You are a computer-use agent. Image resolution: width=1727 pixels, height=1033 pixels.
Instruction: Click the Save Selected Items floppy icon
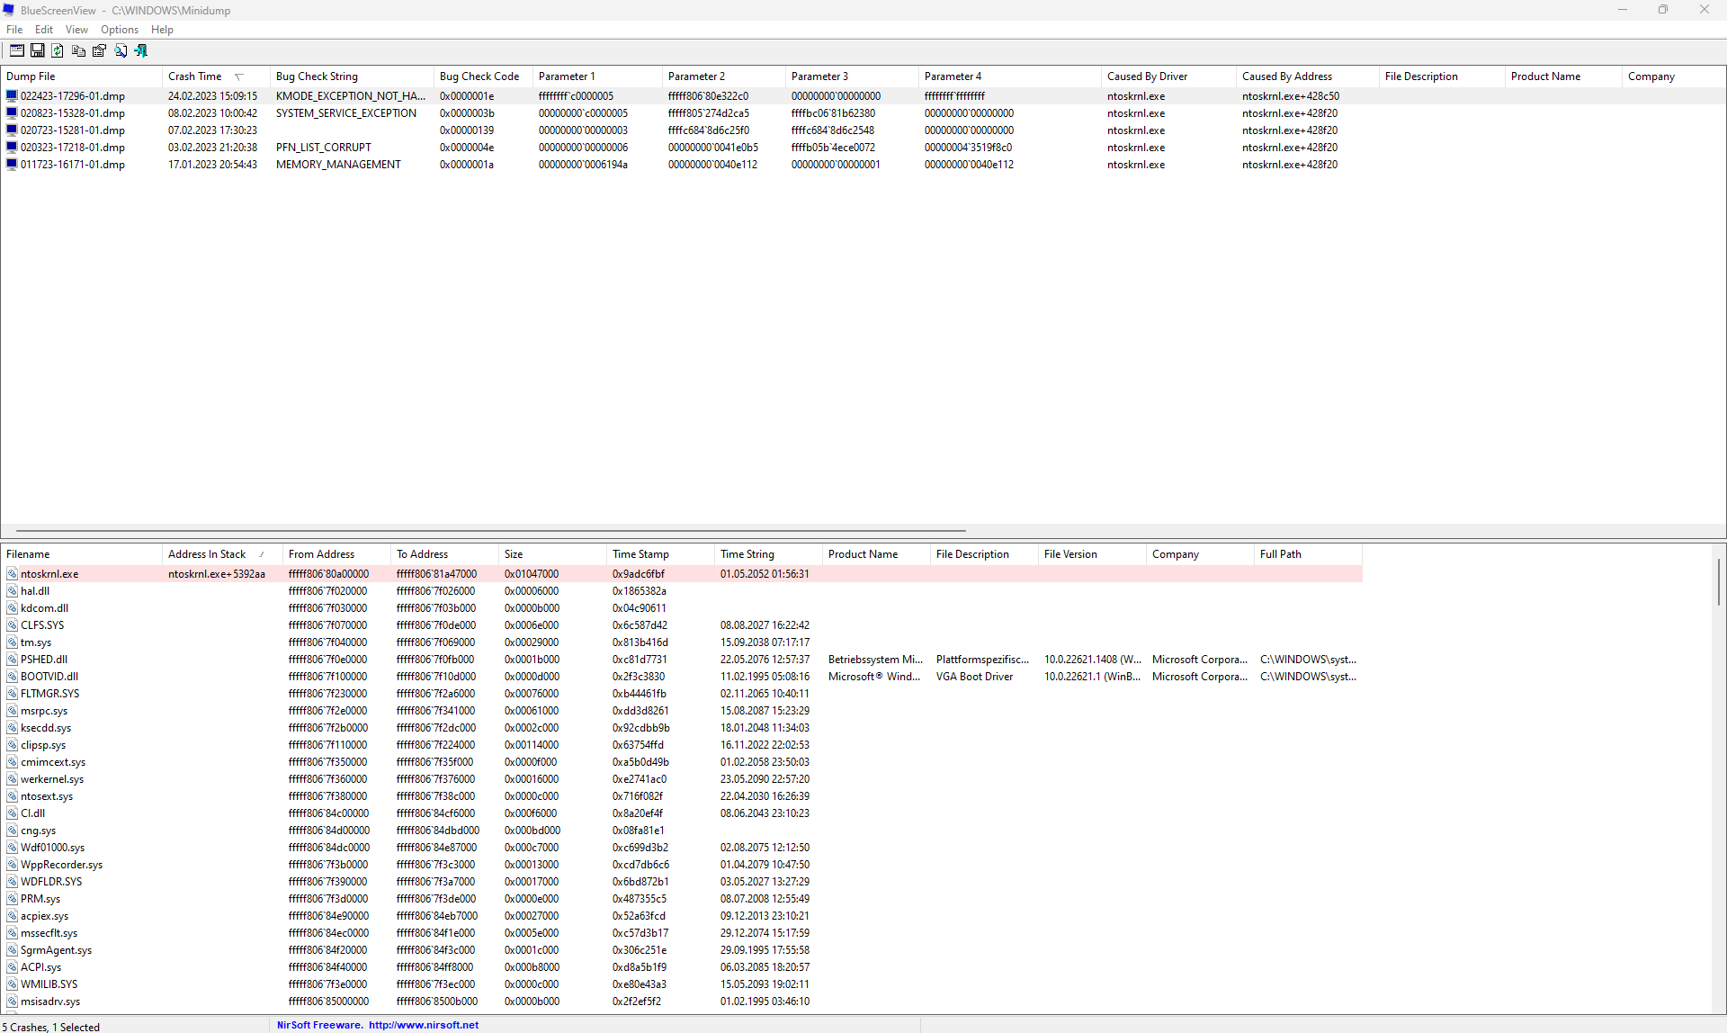[x=38, y=51]
